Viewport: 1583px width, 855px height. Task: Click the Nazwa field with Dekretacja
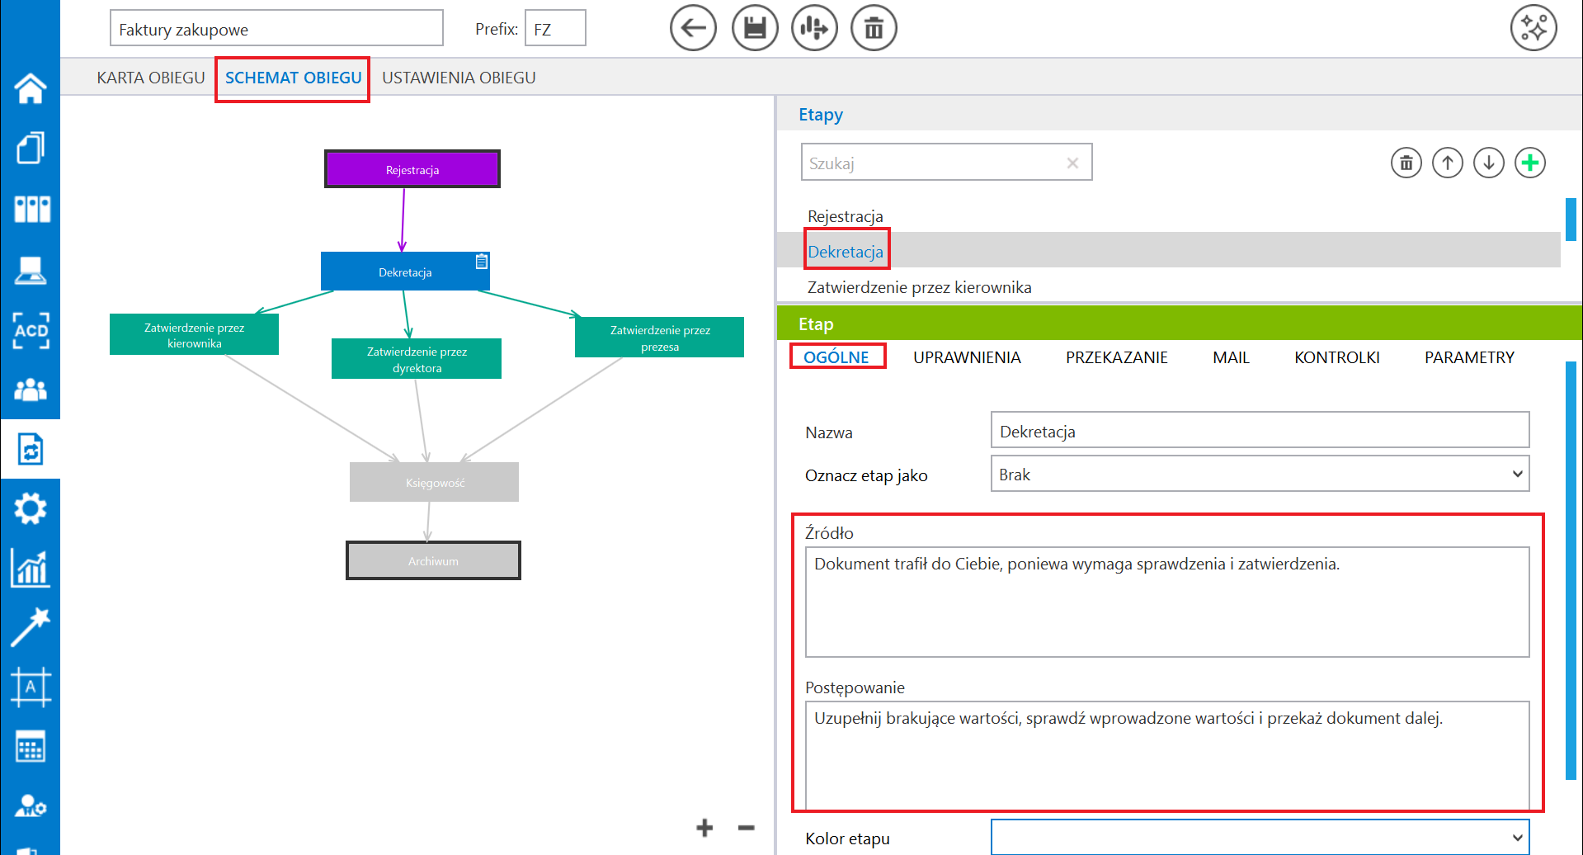click(1260, 431)
